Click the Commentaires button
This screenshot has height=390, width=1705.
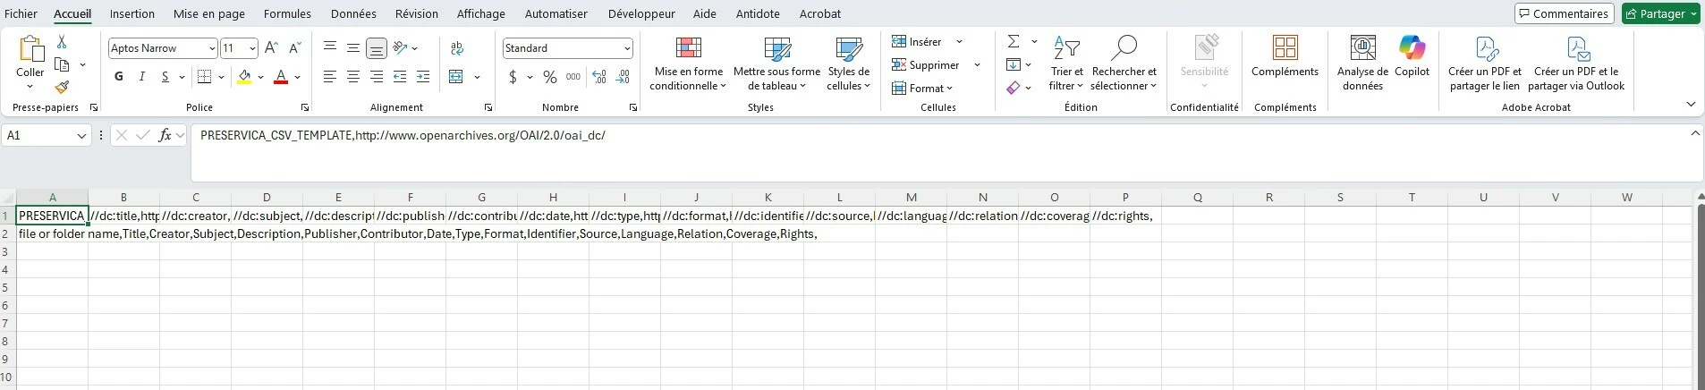tap(1563, 13)
